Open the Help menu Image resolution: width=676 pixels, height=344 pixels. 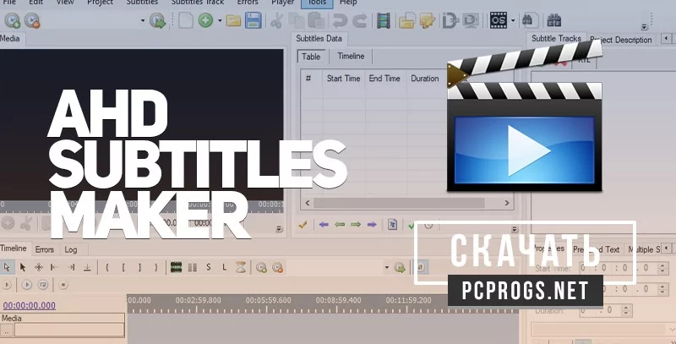(x=348, y=3)
